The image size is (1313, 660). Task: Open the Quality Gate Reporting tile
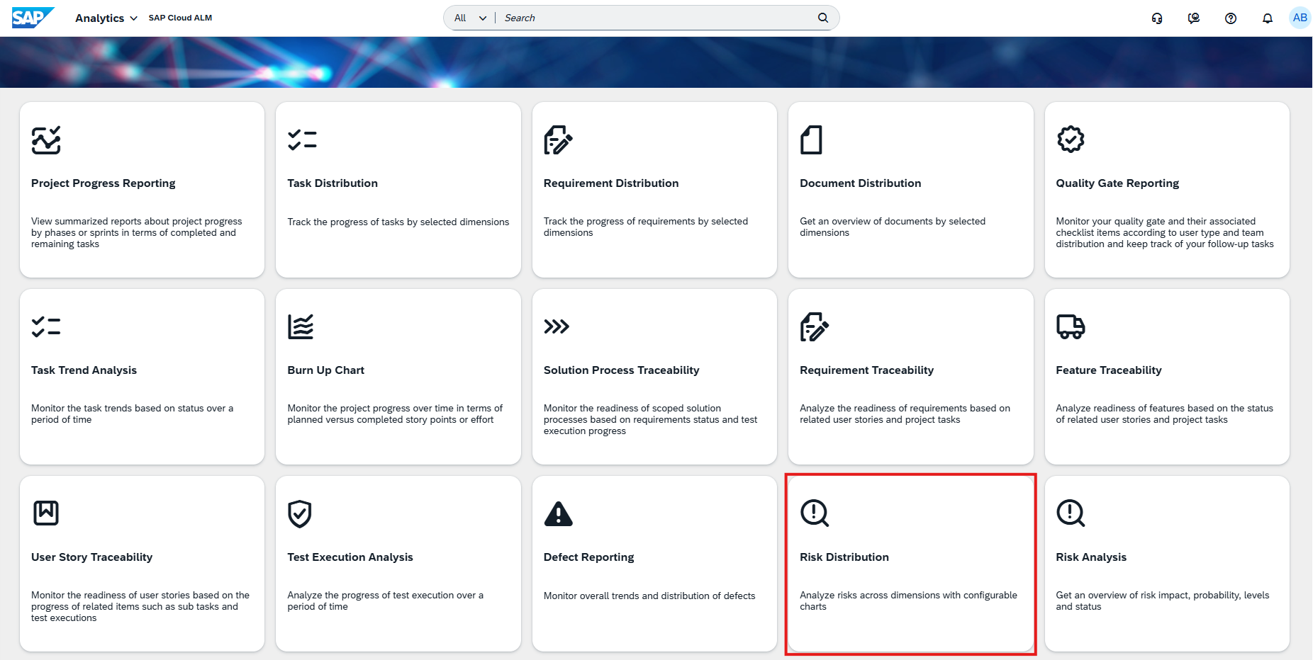[x=1166, y=190]
